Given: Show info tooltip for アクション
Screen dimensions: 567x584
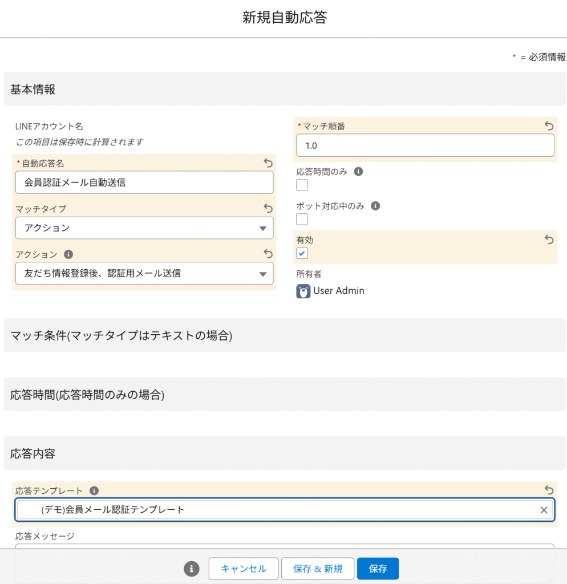Looking at the screenshot, I should pyautogui.click(x=68, y=254).
